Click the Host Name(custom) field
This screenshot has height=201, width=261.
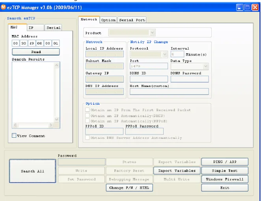(169, 91)
